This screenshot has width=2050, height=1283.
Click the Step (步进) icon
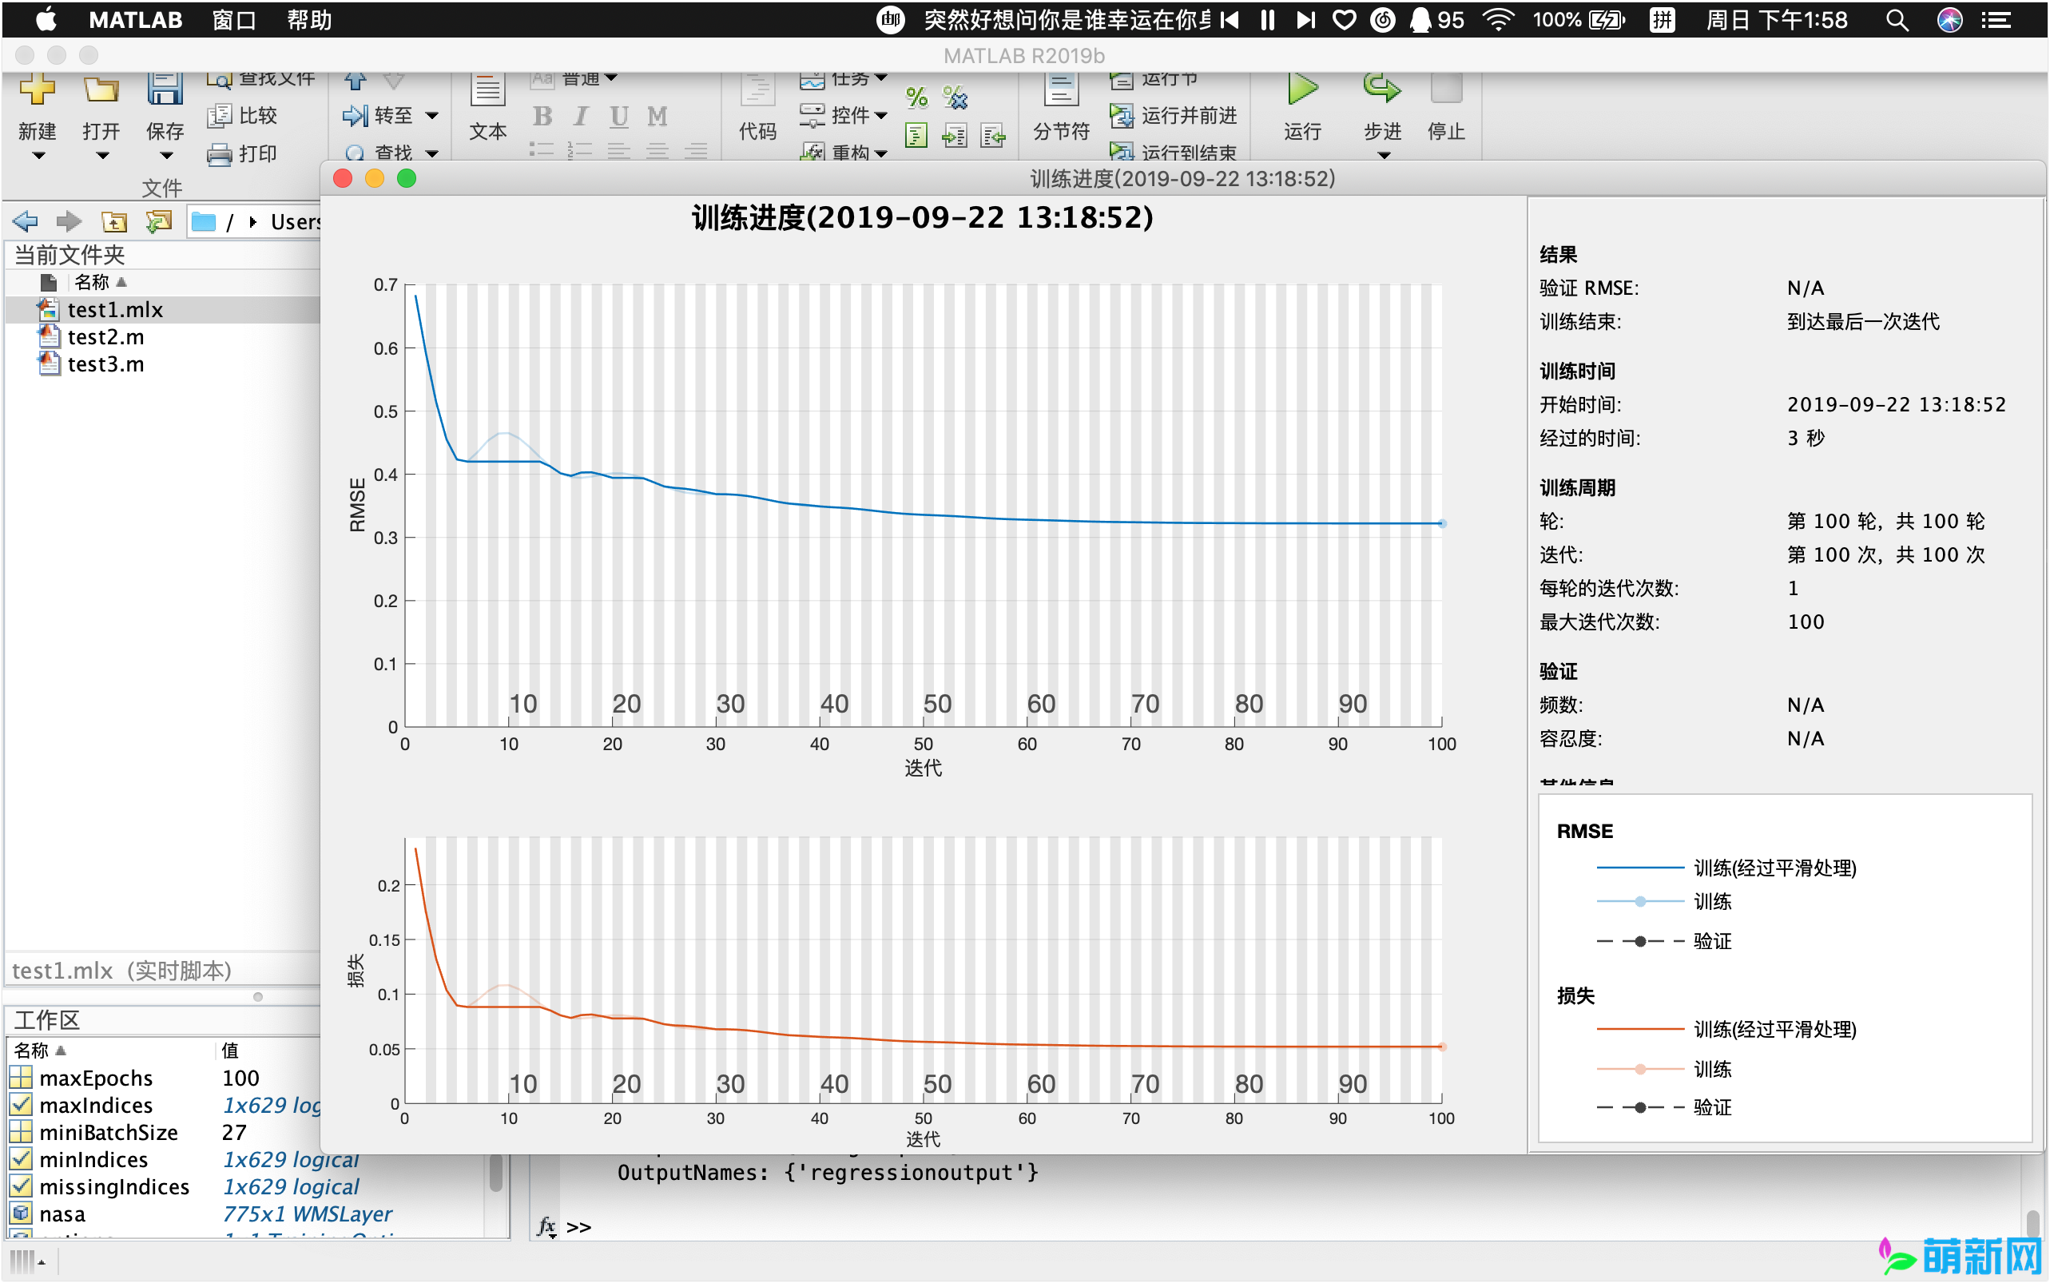pyautogui.click(x=1381, y=89)
